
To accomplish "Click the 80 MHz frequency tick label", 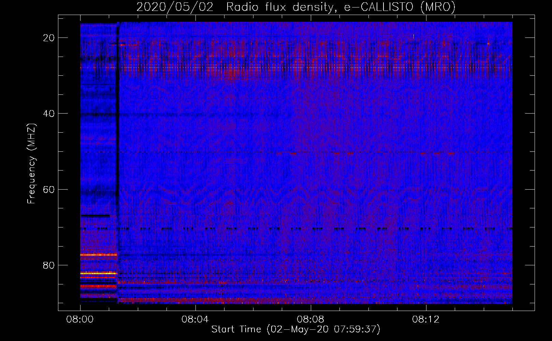I will [49, 265].
